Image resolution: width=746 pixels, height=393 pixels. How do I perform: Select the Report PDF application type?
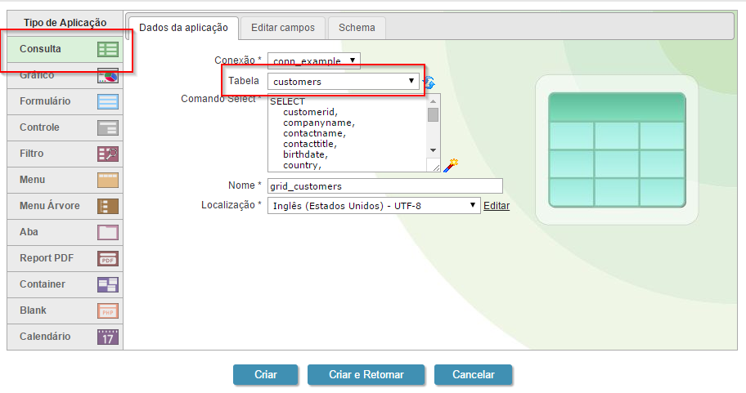pos(64,258)
